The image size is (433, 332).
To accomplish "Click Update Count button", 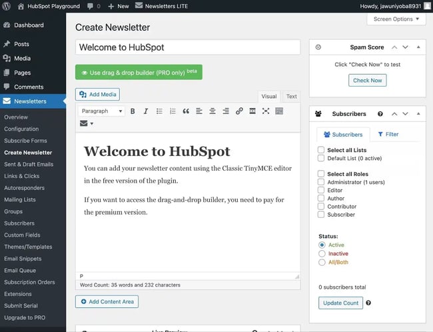I will click(x=340, y=303).
